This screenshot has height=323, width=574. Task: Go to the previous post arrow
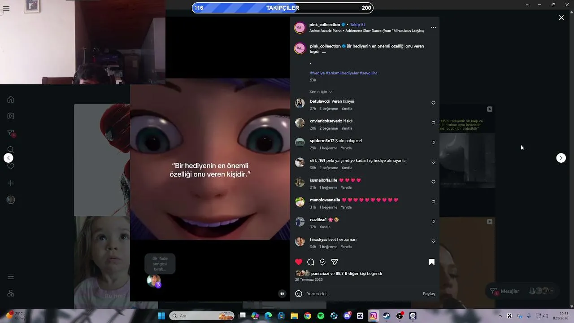(x=9, y=158)
